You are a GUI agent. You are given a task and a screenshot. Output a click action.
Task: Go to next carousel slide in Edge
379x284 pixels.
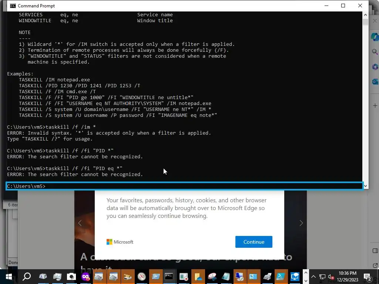point(301,223)
